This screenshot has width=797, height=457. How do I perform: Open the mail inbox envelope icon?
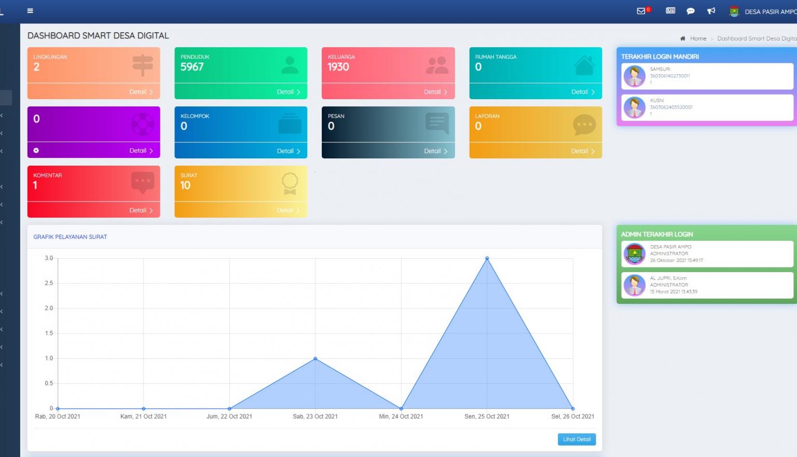pos(641,11)
